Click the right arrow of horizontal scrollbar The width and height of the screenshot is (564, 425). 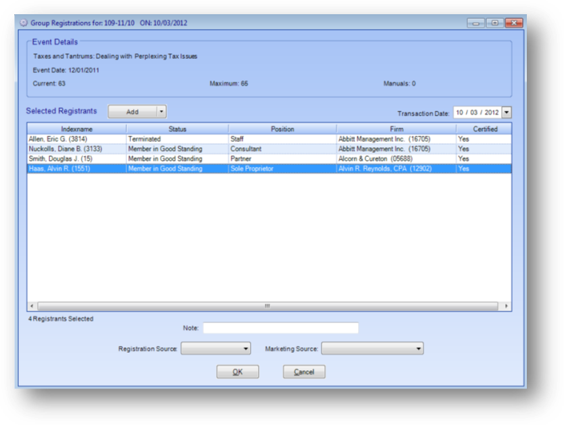click(x=506, y=306)
